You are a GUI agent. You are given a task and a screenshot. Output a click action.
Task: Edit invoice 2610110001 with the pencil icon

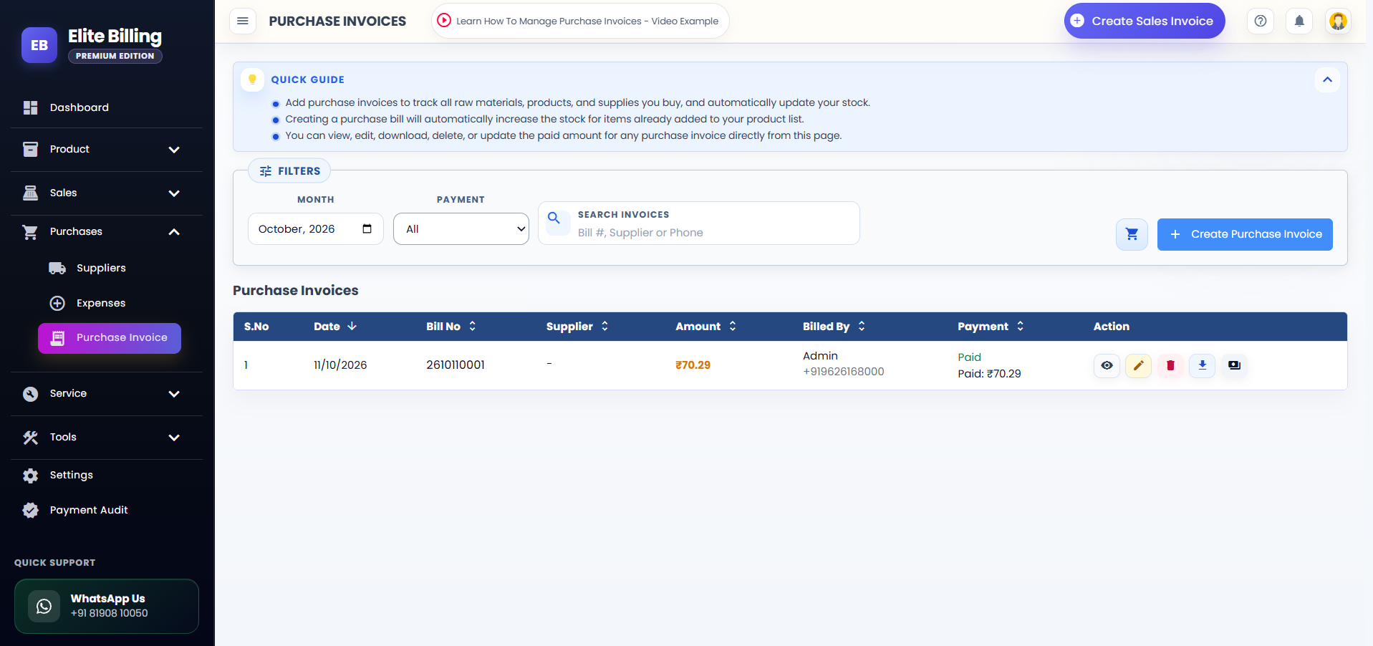(x=1138, y=365)
